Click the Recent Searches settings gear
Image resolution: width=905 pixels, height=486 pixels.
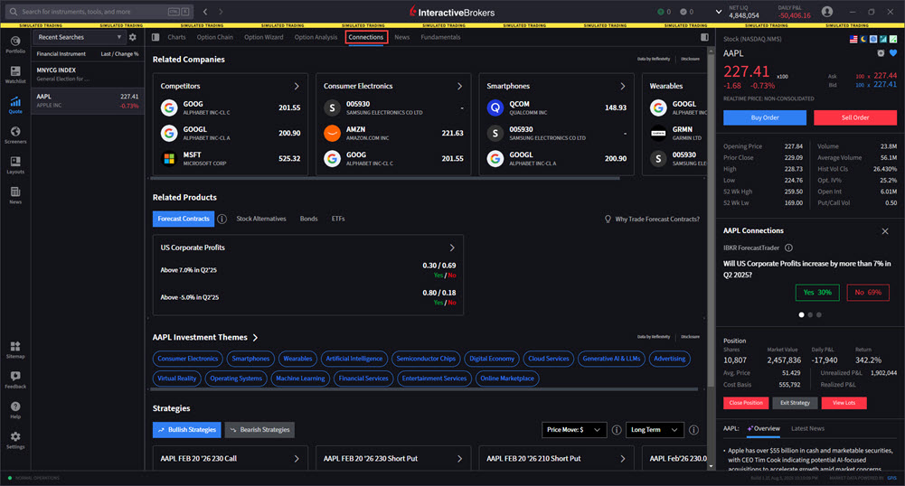[x=133, y=38]
